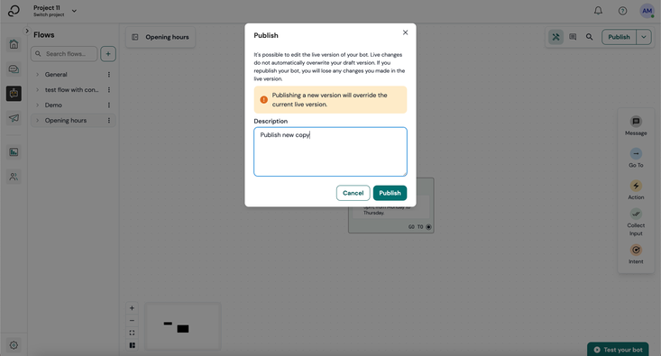The height and width of the screenshot is (356, 661).
Task: Click the GO TO connector on the node
Action: 428,226
